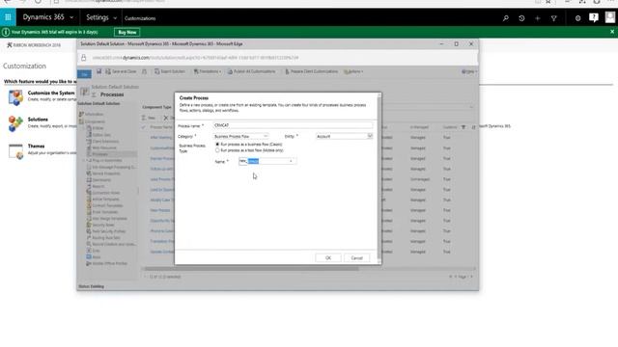
Task: Select Run process as a business flow
Action: [217, 145]
